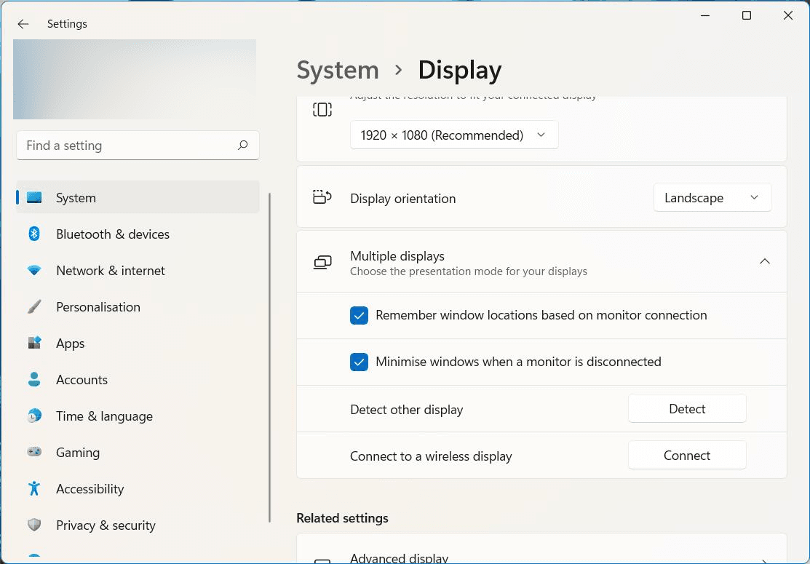Open Apps settings
Image resolution: width=810 pixels, height=564 pixels.
(138, 343)
